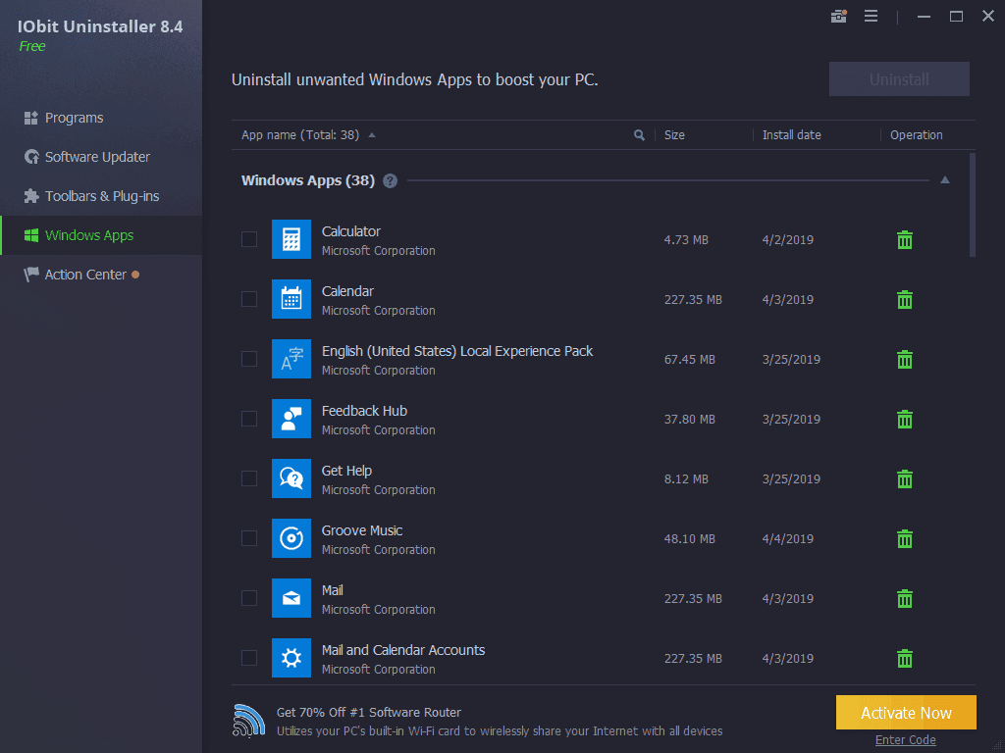1005x753 pixels.
Task: Click the app list vertical scrollbar
Action: click(973, 205)
